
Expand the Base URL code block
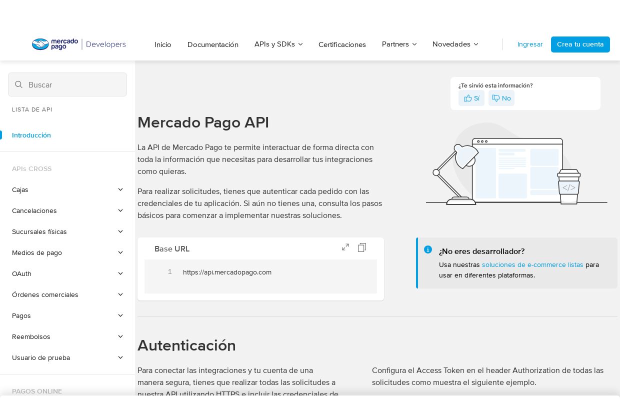pyautogui.click(x=345, y=247)
